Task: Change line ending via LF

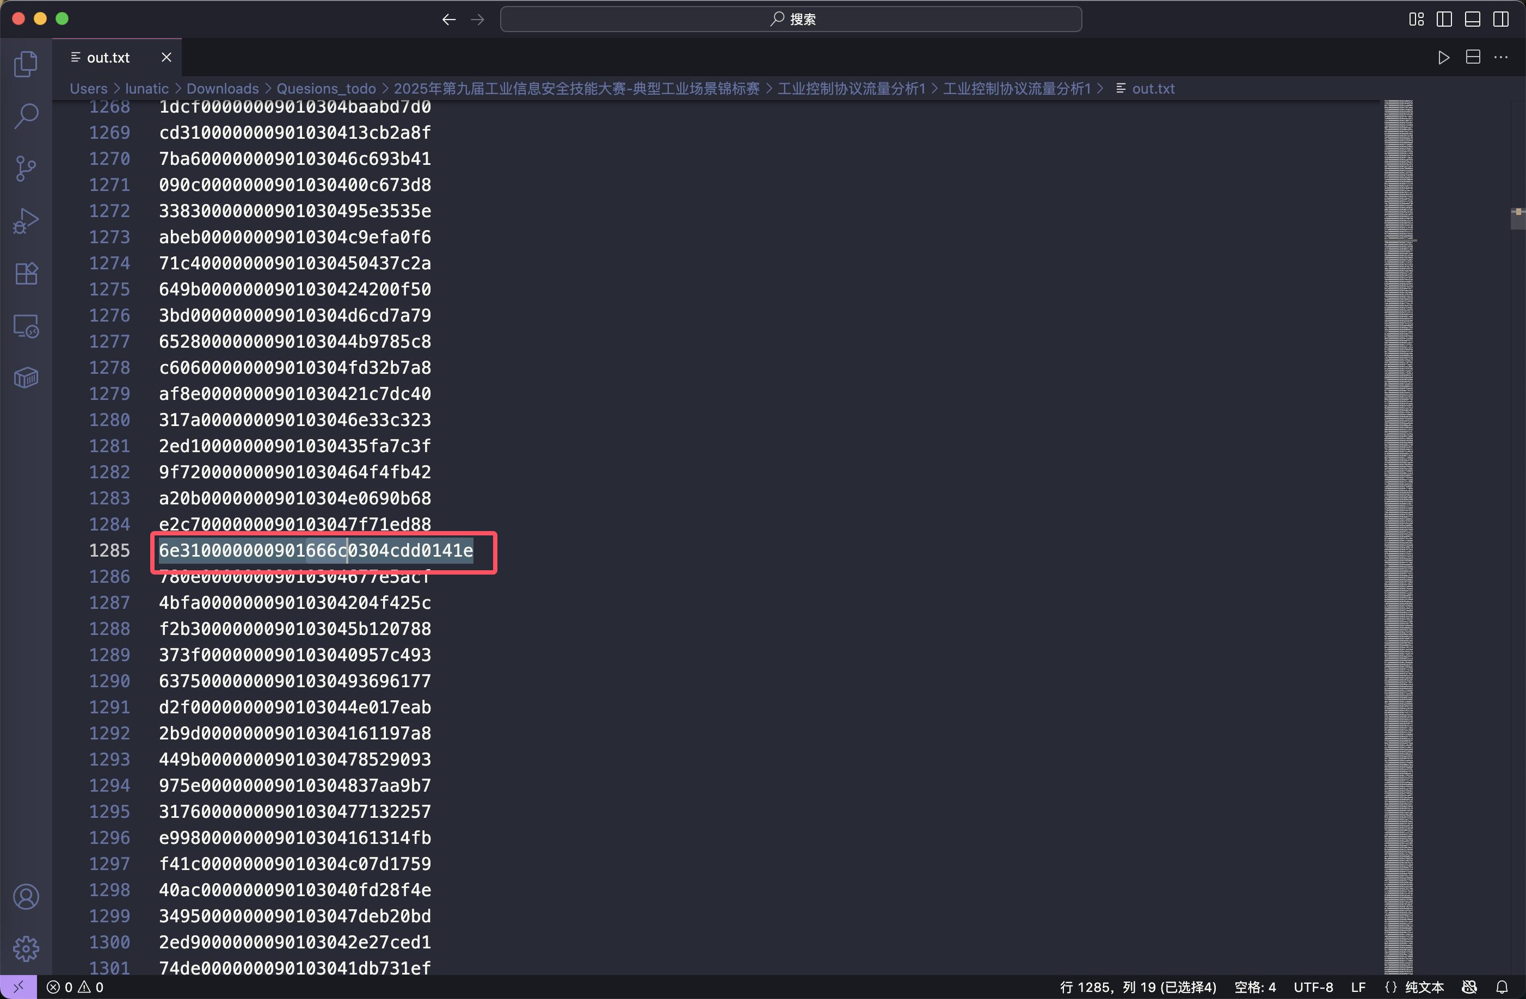Action: [x=1358, y=987]
